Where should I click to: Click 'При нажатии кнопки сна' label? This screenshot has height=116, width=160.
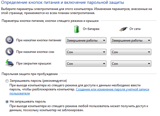click(35, 52)
